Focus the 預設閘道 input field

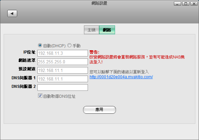[x=62, y=70]
